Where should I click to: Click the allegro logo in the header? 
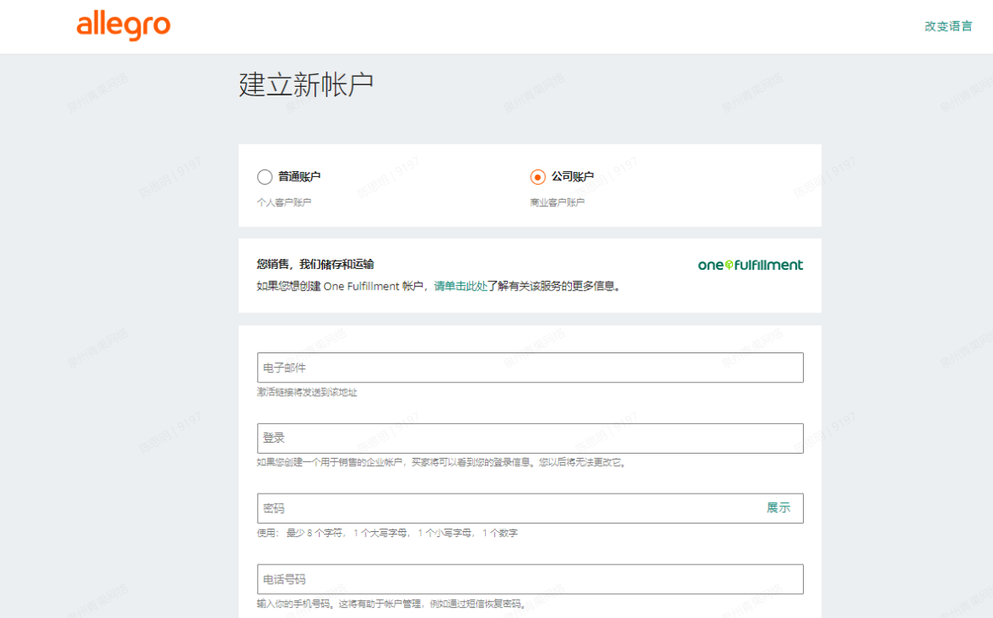click(x=123, y=26)
